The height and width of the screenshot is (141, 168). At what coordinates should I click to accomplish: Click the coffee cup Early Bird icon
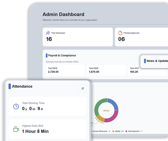click(x=16, y=129)
